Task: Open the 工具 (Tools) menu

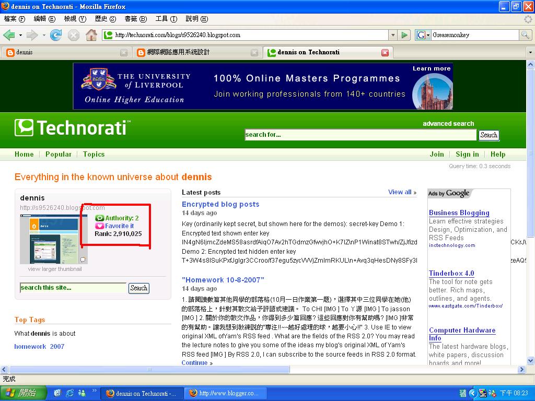Action: click(x=166, y=19)
